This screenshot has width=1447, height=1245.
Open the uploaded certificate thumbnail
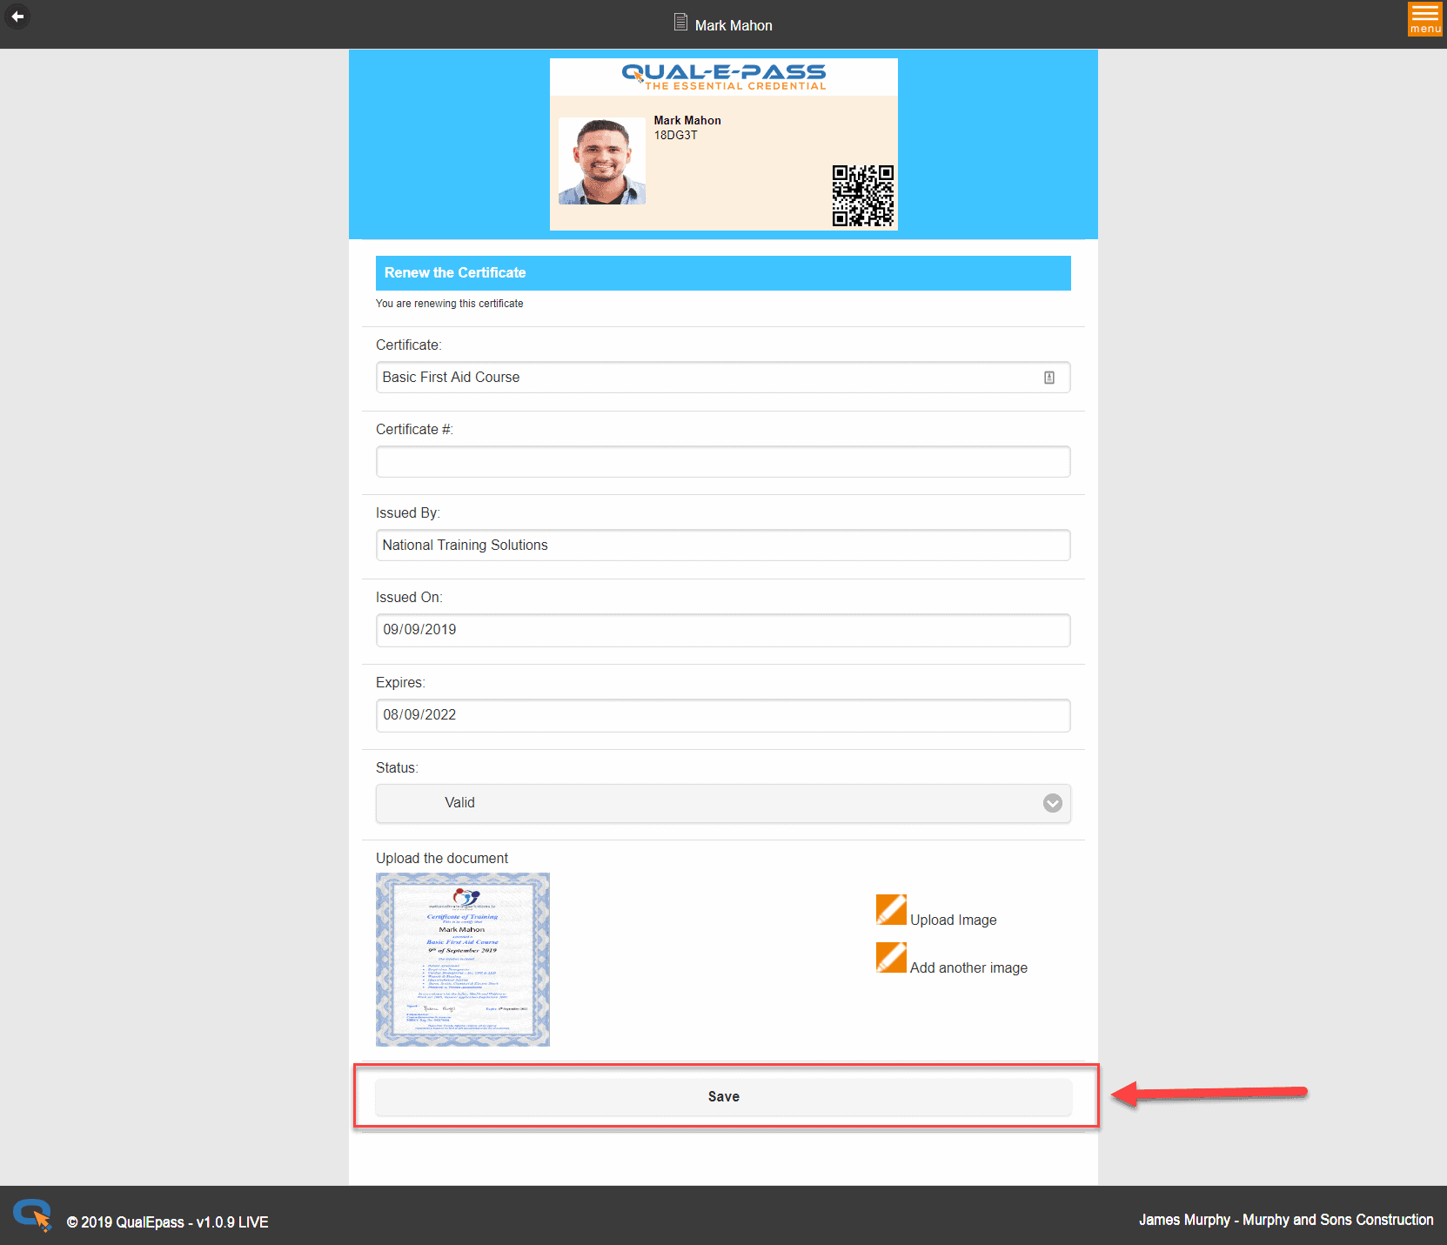point(462,959)
